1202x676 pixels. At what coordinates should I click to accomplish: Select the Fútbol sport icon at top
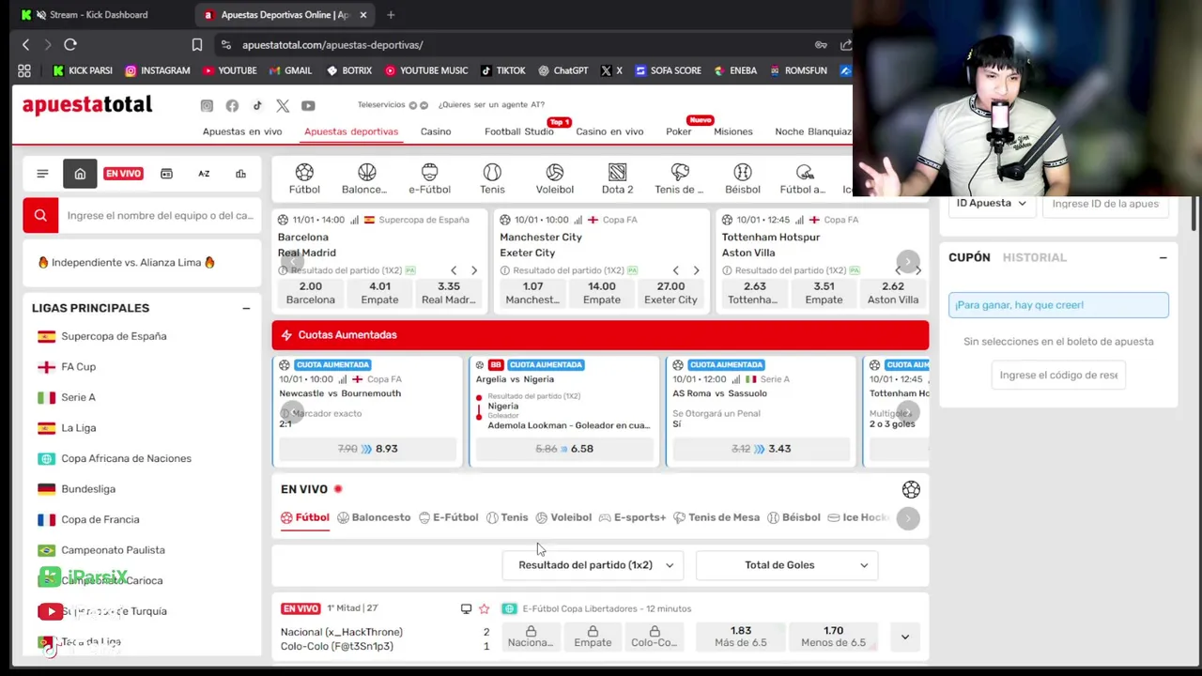304,178
